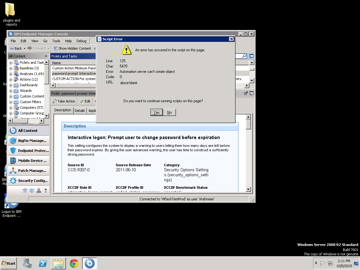Open the plugins and reports desktop folder
The width and height of the screenshot is (360, 270).
click(11, 14)
